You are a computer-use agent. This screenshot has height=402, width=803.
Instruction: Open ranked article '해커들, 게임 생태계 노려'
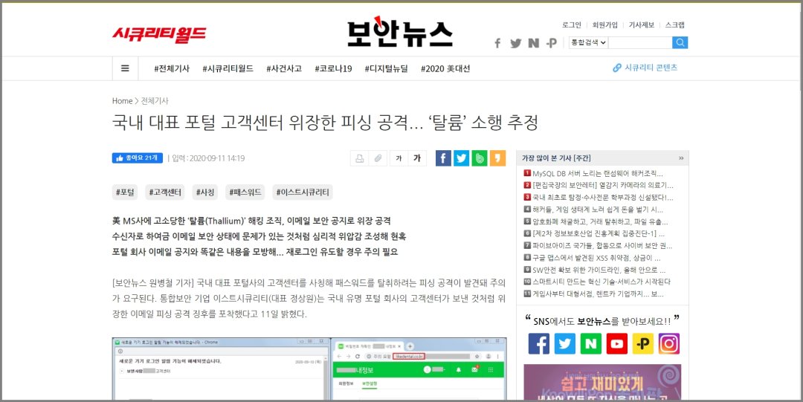598,210
